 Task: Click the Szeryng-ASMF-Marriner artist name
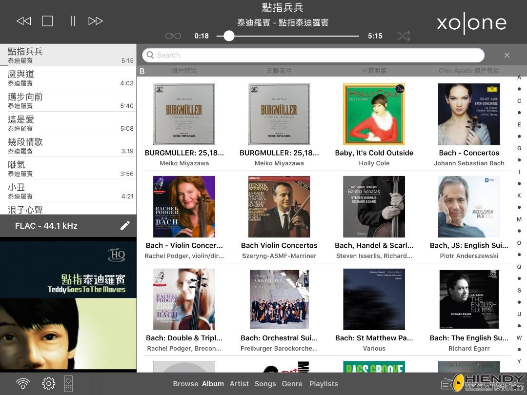point(279,256)
